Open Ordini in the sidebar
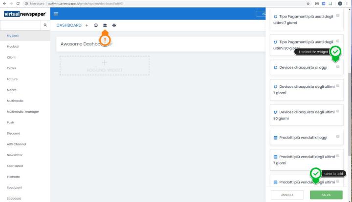This screenshot has width=352, height=202. click(11, 68)
